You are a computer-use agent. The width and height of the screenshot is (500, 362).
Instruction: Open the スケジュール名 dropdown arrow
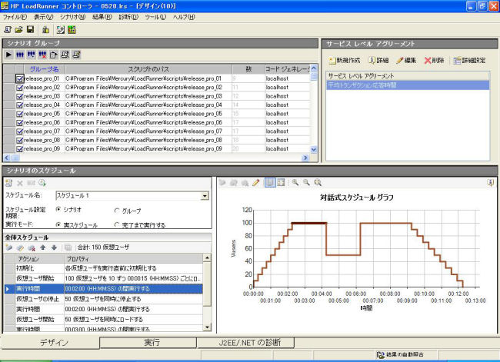(205, 196)
